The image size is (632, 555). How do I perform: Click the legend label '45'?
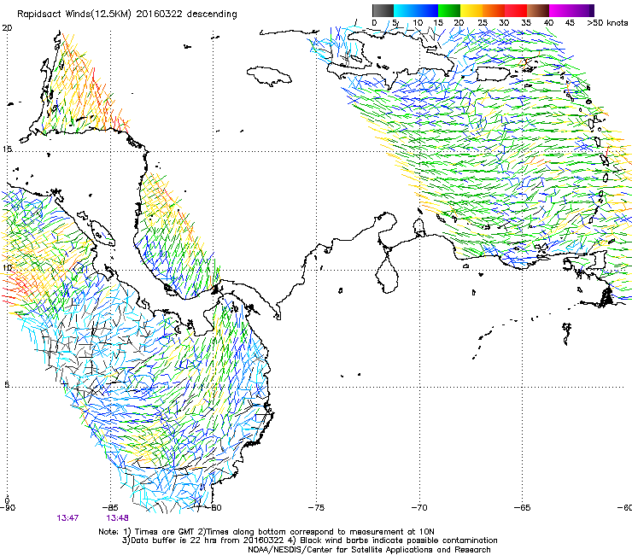pyautogui.click(x=570, y=23)
